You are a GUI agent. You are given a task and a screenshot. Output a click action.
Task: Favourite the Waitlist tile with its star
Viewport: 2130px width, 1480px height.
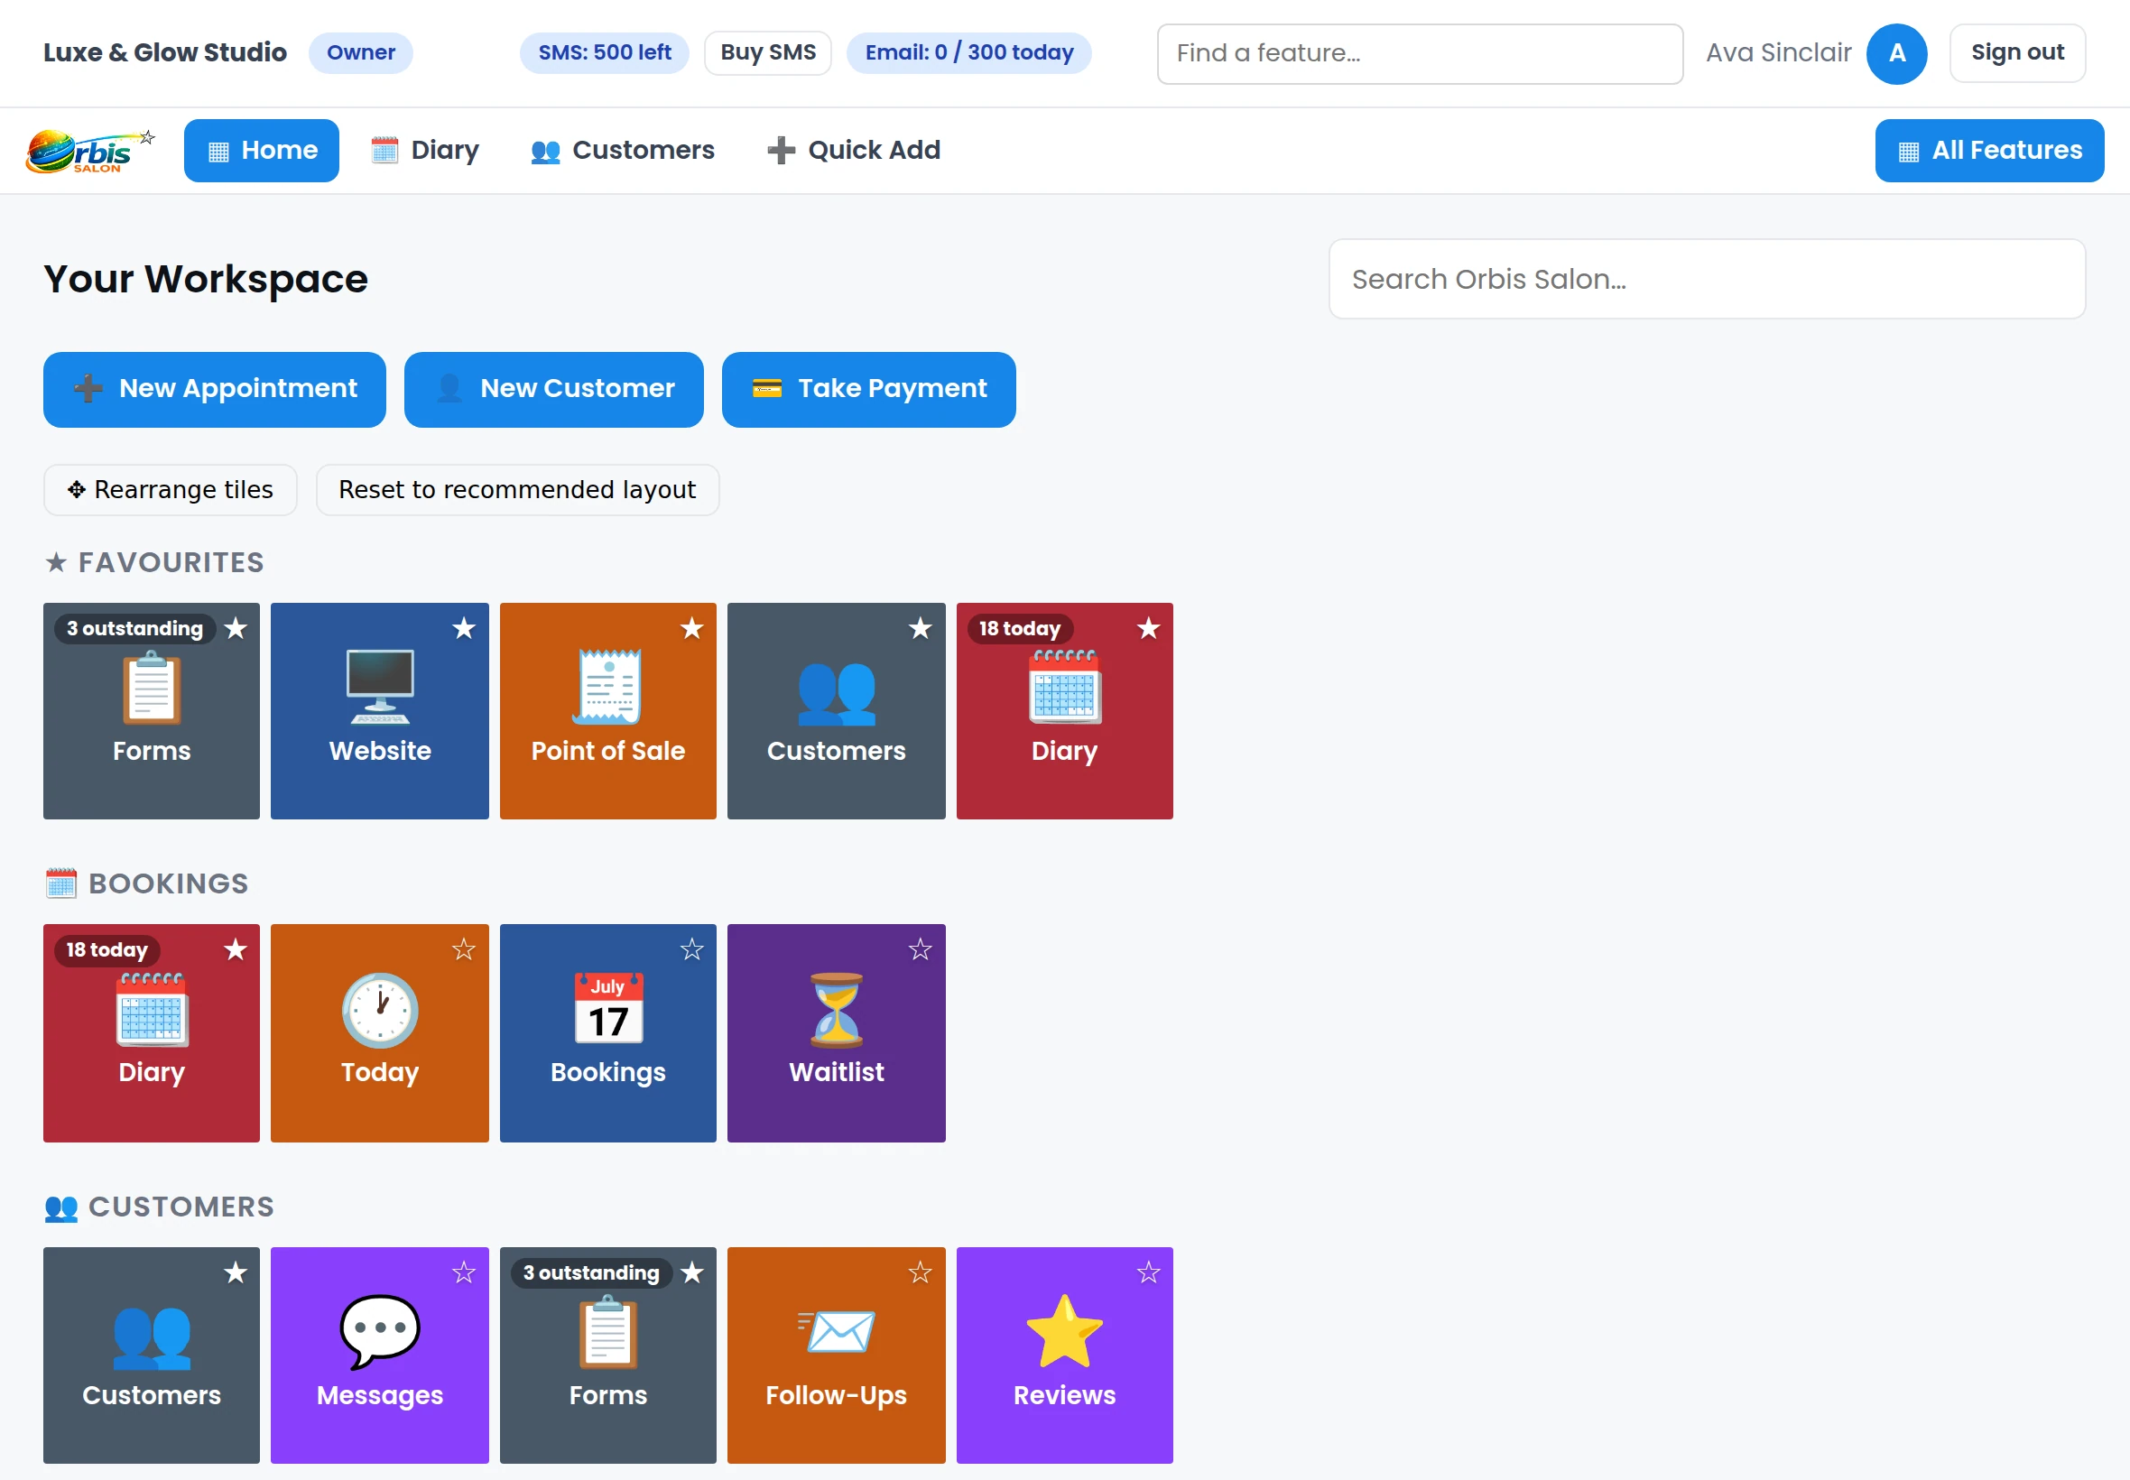(x=920, y=948)
